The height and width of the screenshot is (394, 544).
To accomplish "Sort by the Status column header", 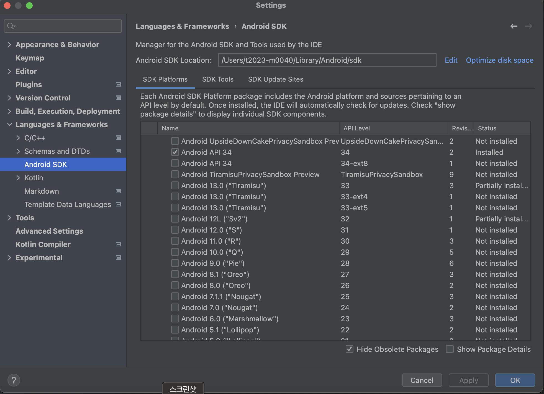I will tap(502, 128).
